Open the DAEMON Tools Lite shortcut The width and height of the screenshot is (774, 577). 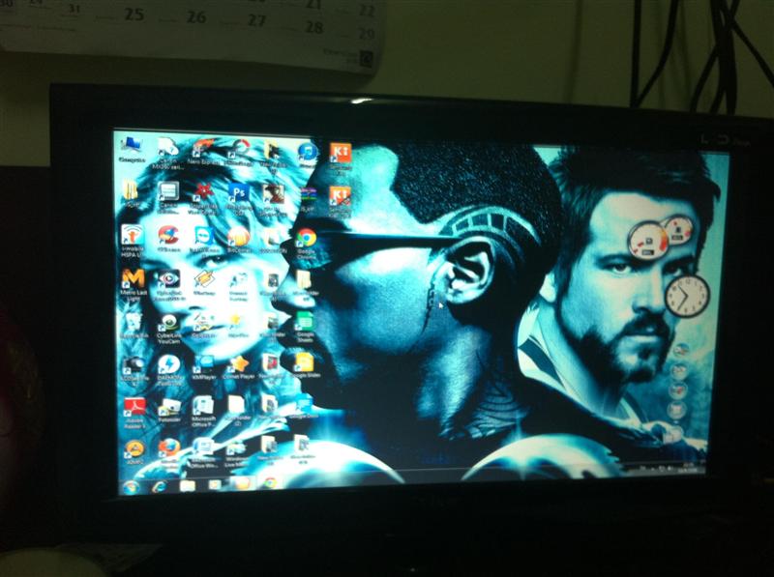[168, 370]
